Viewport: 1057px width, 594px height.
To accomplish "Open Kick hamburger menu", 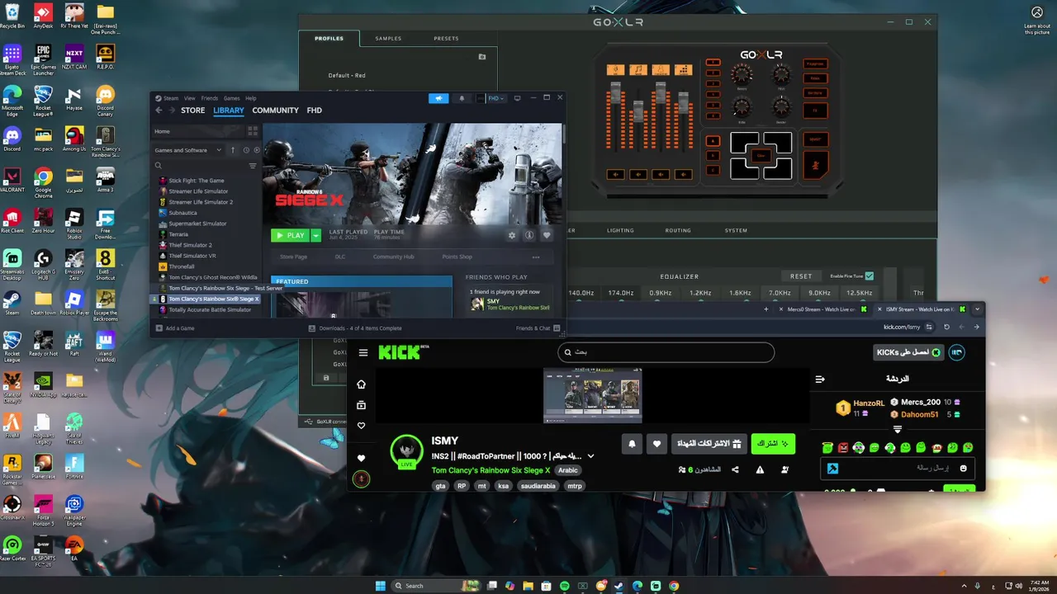I will pyautogui.click(x=363, y=353).
